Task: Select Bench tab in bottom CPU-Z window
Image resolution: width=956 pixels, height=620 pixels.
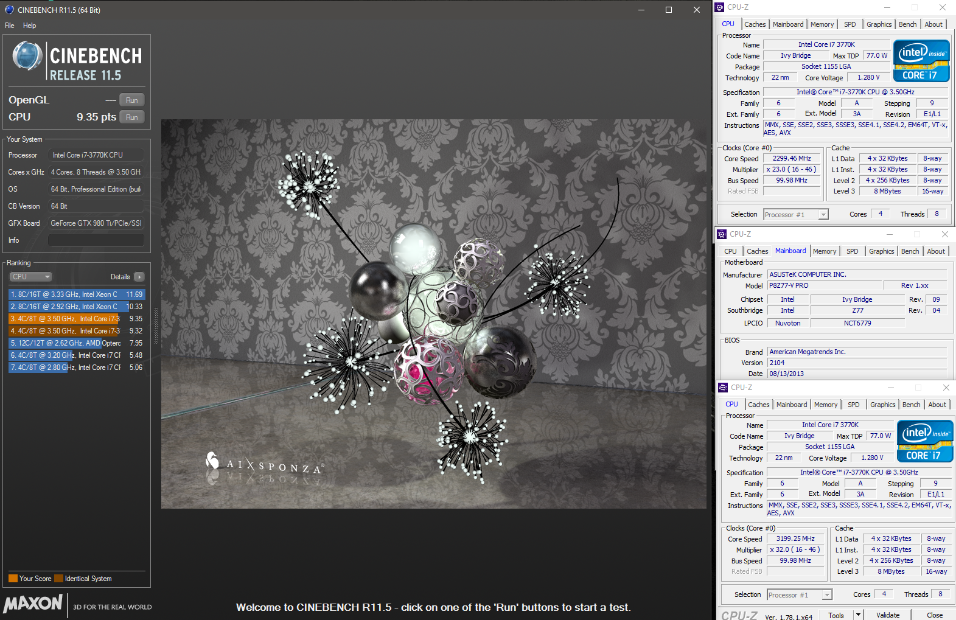Action: (x=912, y=405)
